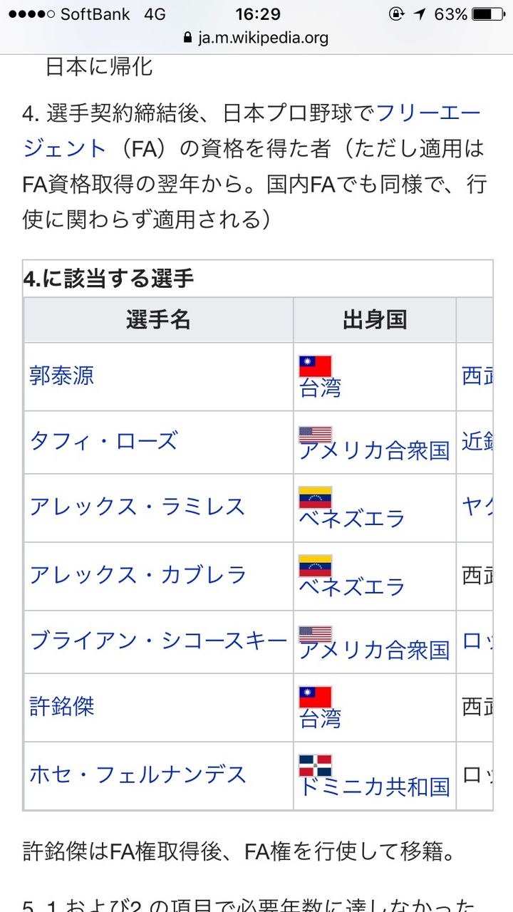Tap the 選手名 column header
The image size is (513, 912).
158,320
